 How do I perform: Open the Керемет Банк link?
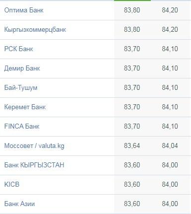tap(25, 107)
